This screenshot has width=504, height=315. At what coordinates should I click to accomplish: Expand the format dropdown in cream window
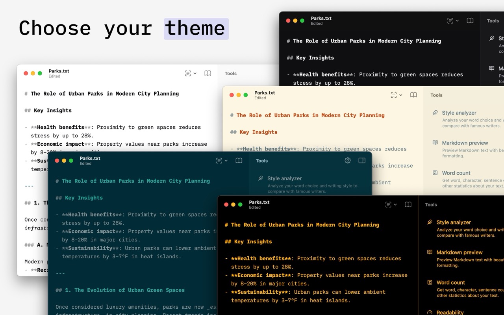click(396, 95)
